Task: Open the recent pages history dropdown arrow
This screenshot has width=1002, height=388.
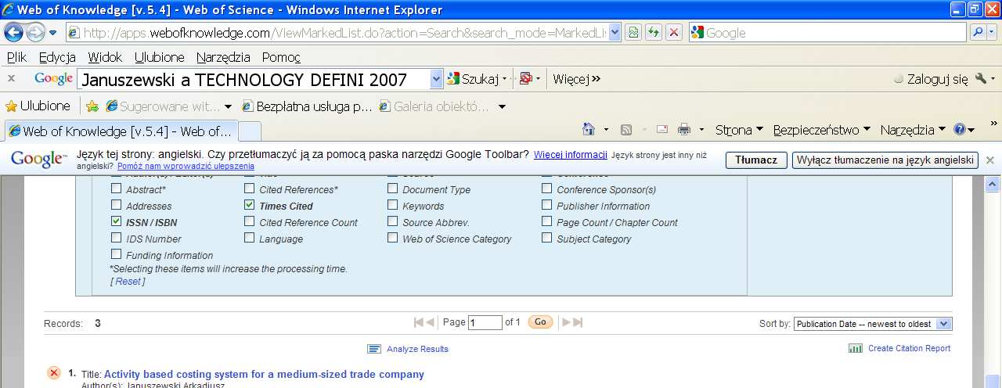Action: [53, 33]
